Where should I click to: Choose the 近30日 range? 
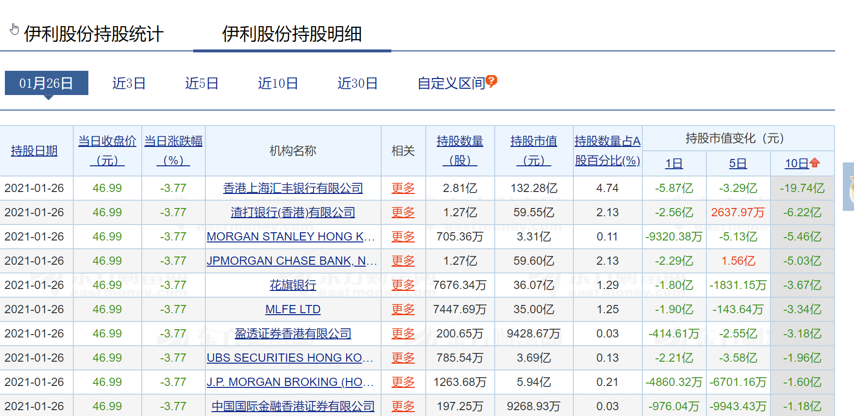tap(357, 83)
